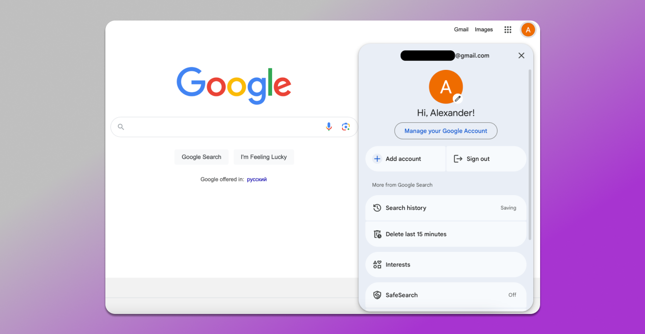Viewport: 645px width, 334px height.
Task: Click the 'Google offered in:' text
Action: tap(222, 179)
